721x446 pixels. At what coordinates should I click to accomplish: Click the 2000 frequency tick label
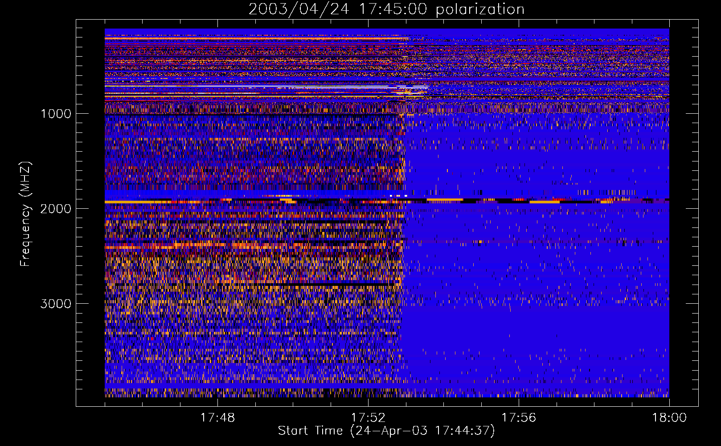click(56, 209)
